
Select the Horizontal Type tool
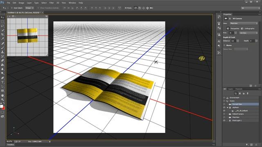tap(2, 82)
